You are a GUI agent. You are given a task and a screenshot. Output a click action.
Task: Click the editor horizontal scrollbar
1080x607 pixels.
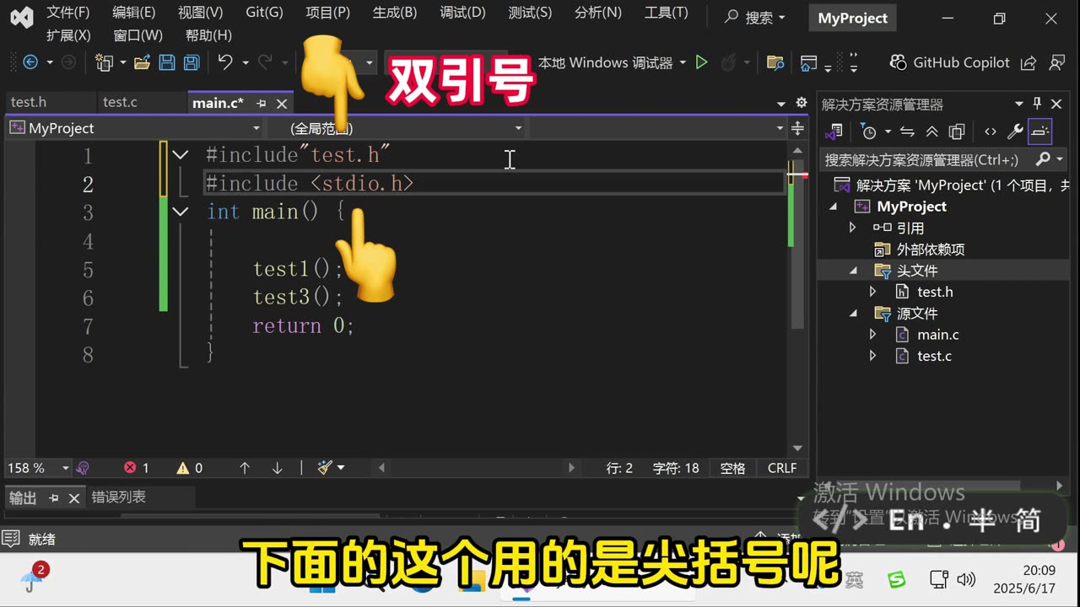(477, 468)
